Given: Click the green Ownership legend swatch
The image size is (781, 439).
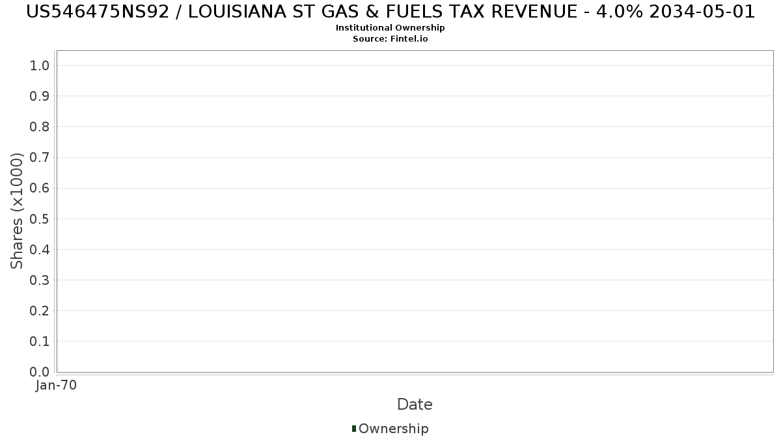Looking at the screenshot, I should click(x=354, y=428).
